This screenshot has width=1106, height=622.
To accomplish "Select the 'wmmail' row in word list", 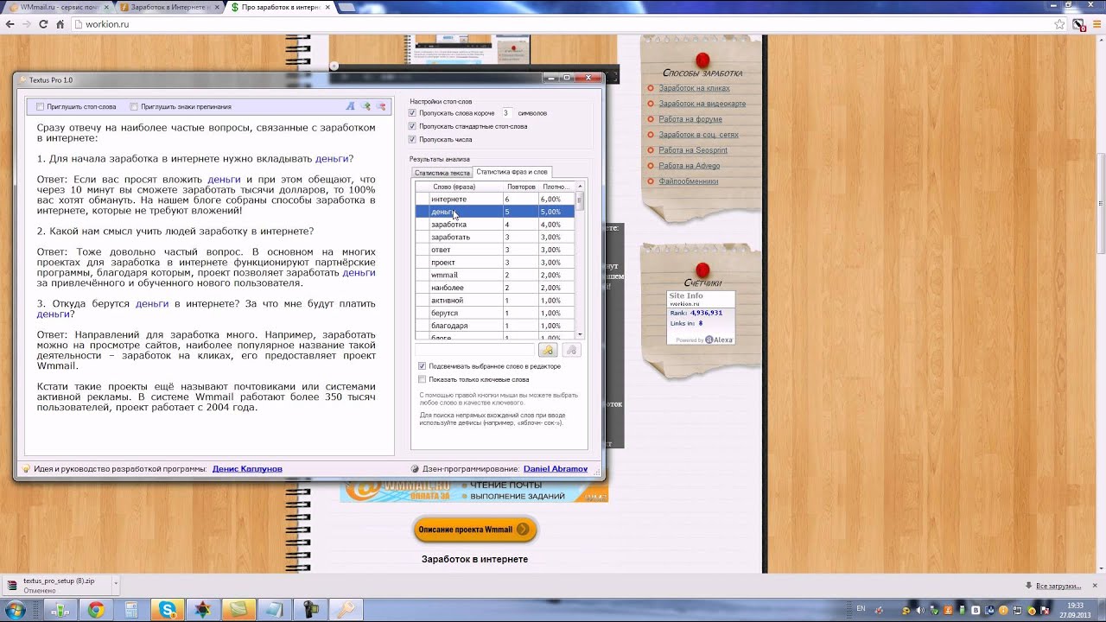I will 495,275.
